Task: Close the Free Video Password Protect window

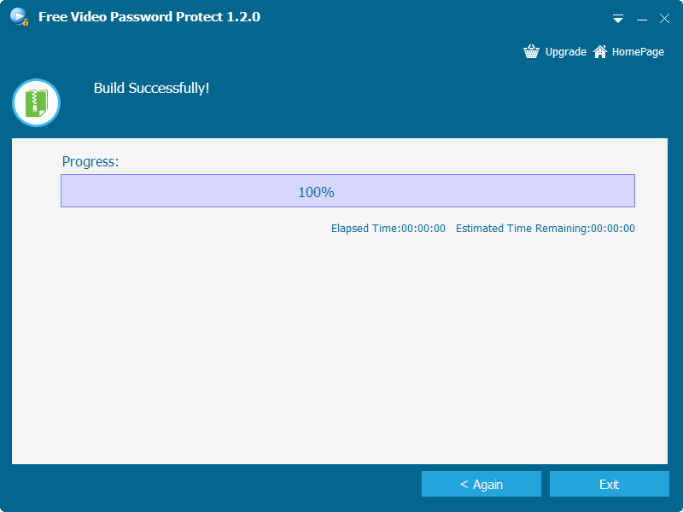Action: click(664, 18)
